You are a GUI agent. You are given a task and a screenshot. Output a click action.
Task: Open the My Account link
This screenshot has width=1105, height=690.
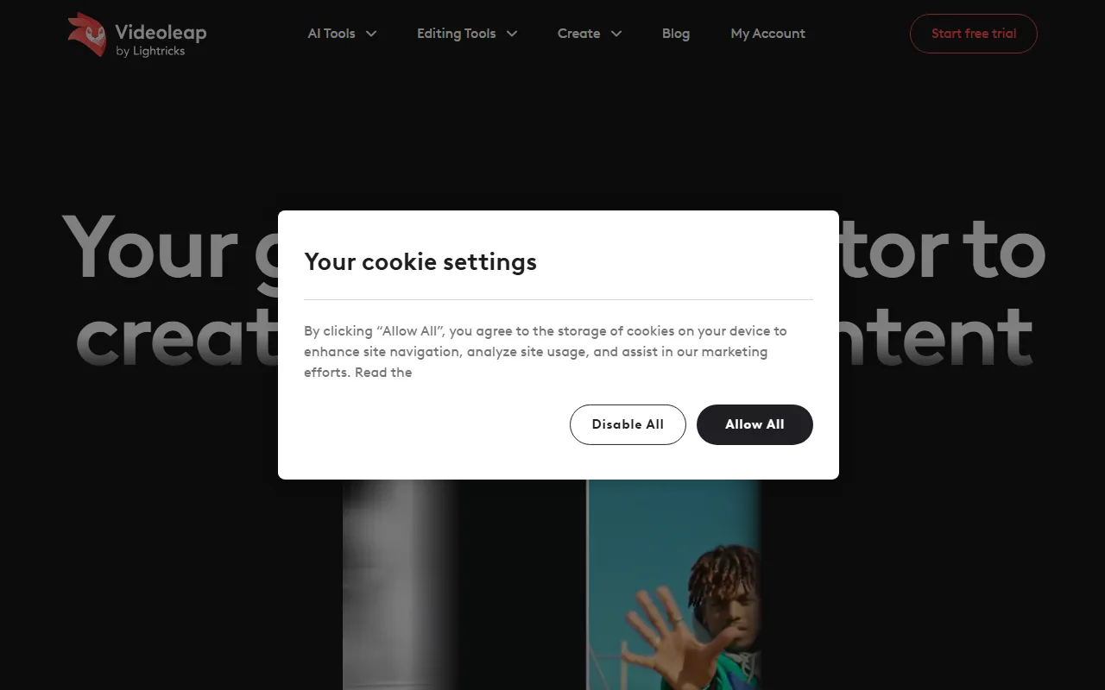click(x=767, y=34)
